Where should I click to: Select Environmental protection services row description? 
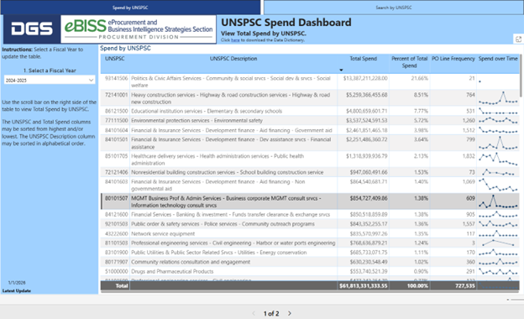coord(196,120)
